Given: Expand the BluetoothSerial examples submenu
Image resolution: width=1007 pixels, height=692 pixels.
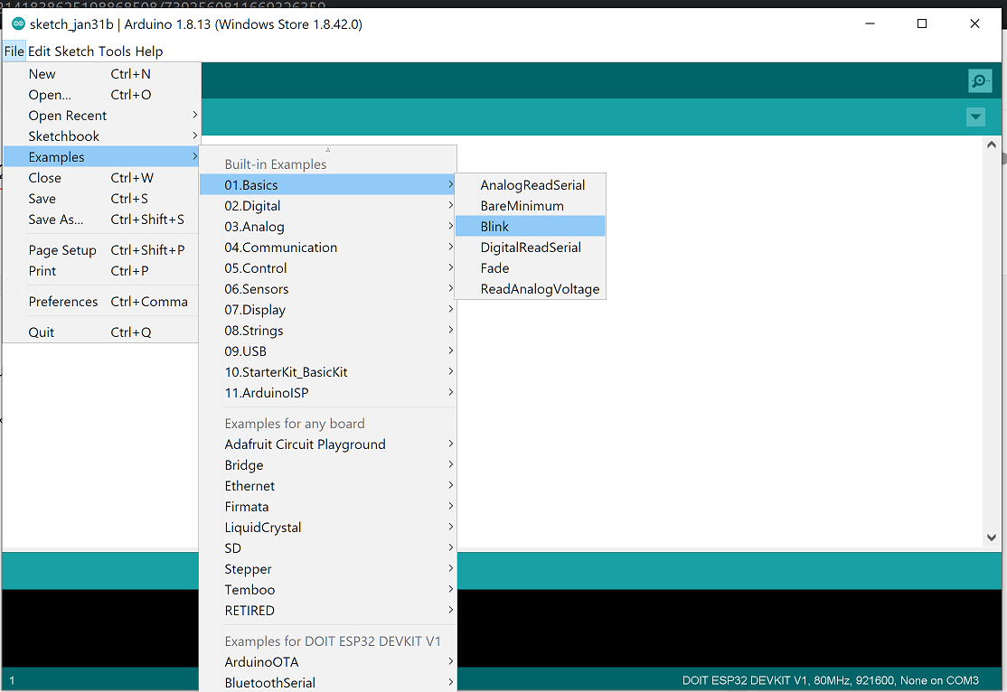Looking at the screenshot, I should tap(327, 682).
